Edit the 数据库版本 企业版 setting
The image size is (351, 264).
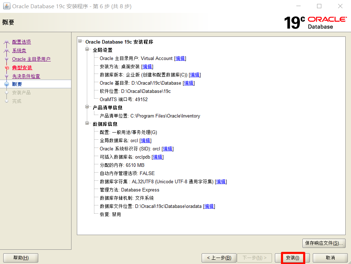(x=195, y=75)
